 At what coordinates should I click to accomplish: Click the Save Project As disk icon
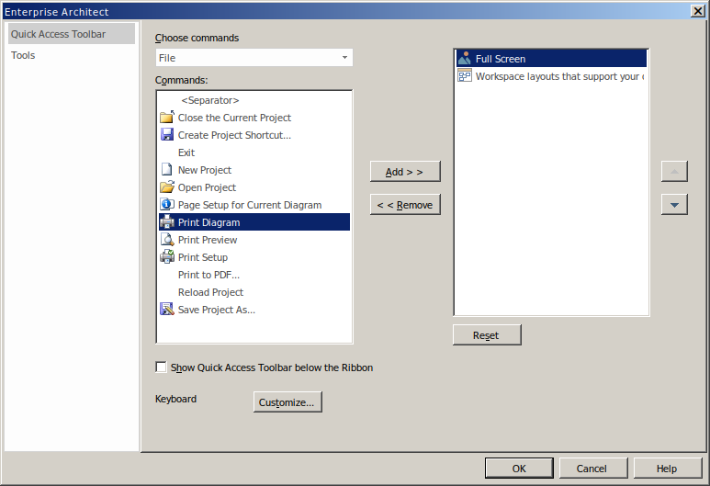click(x=166, y=310)
